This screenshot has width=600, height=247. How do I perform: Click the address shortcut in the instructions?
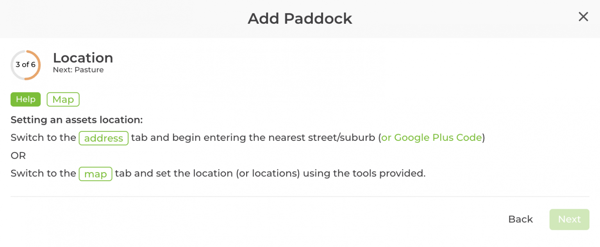pos(103,138)
